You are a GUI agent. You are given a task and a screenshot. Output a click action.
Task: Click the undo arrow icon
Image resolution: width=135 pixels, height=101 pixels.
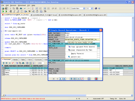tap(25, 8)
